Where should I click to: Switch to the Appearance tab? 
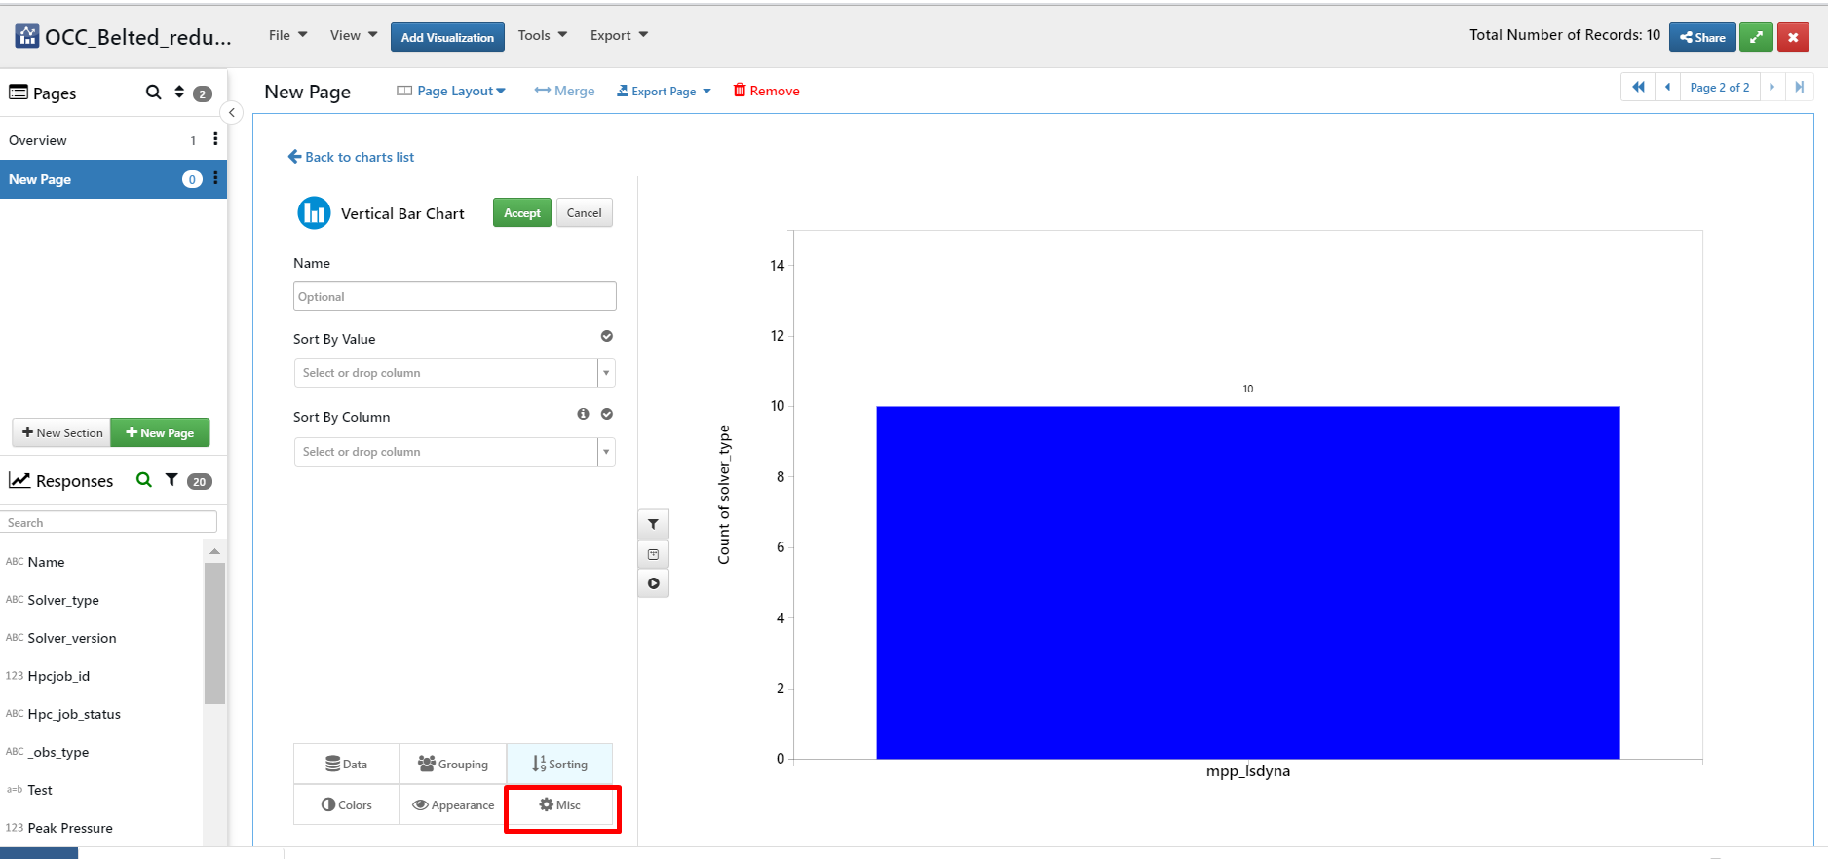click(x=453, y=804)
